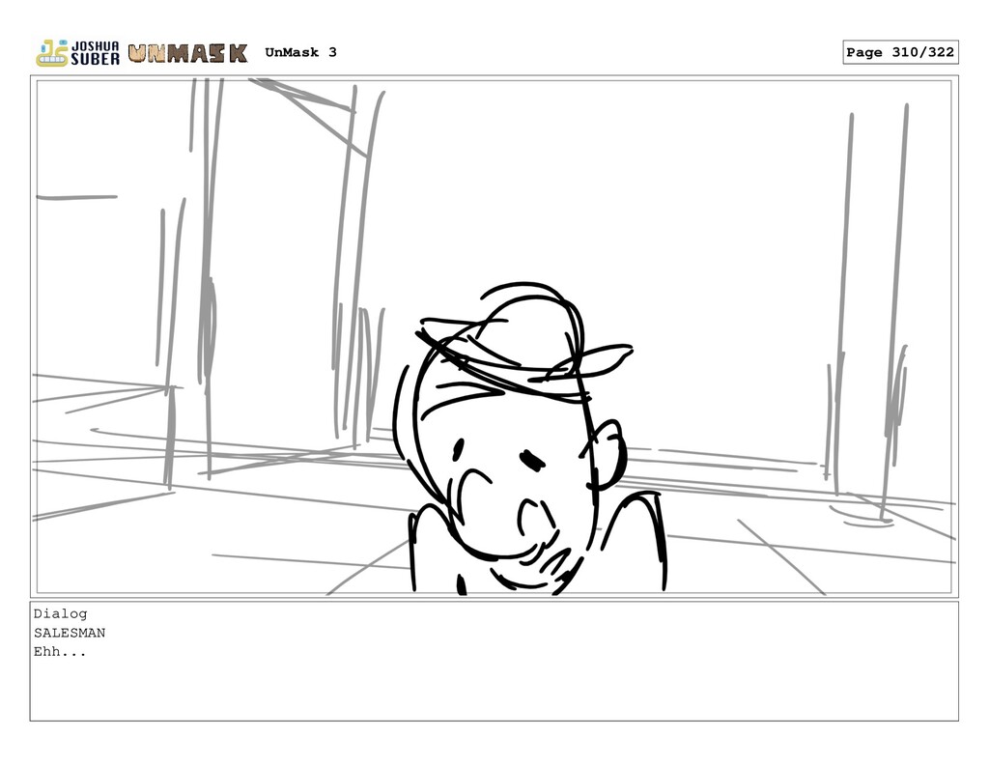Screen dimensions: 989x766
Task: Click the salesman storyboard sketch panel
Action: [494, 336]
